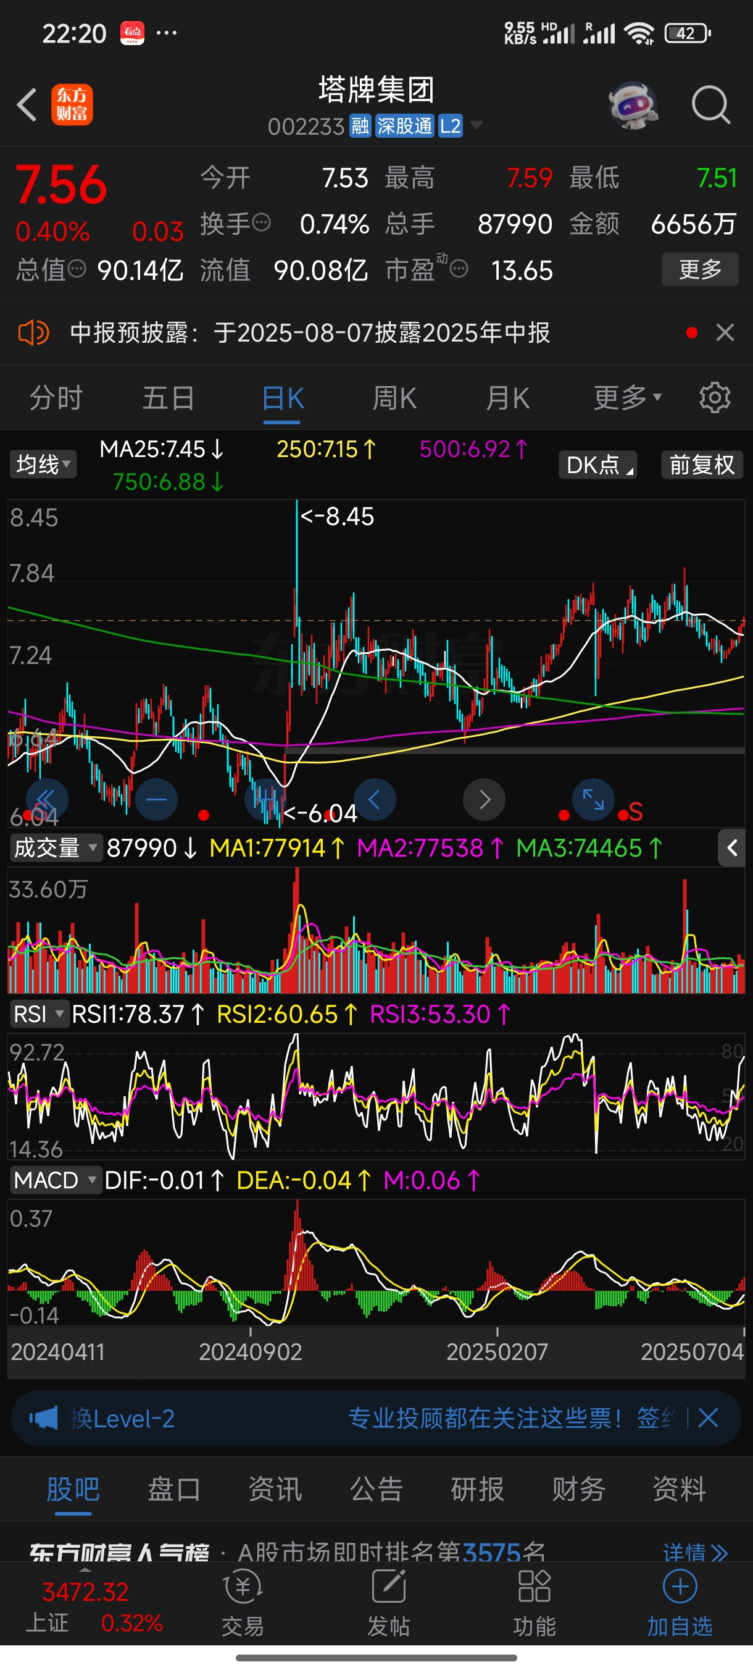Tap the info icon beside 换手
Screen dimensions: 753x1675
click(261, 223)
